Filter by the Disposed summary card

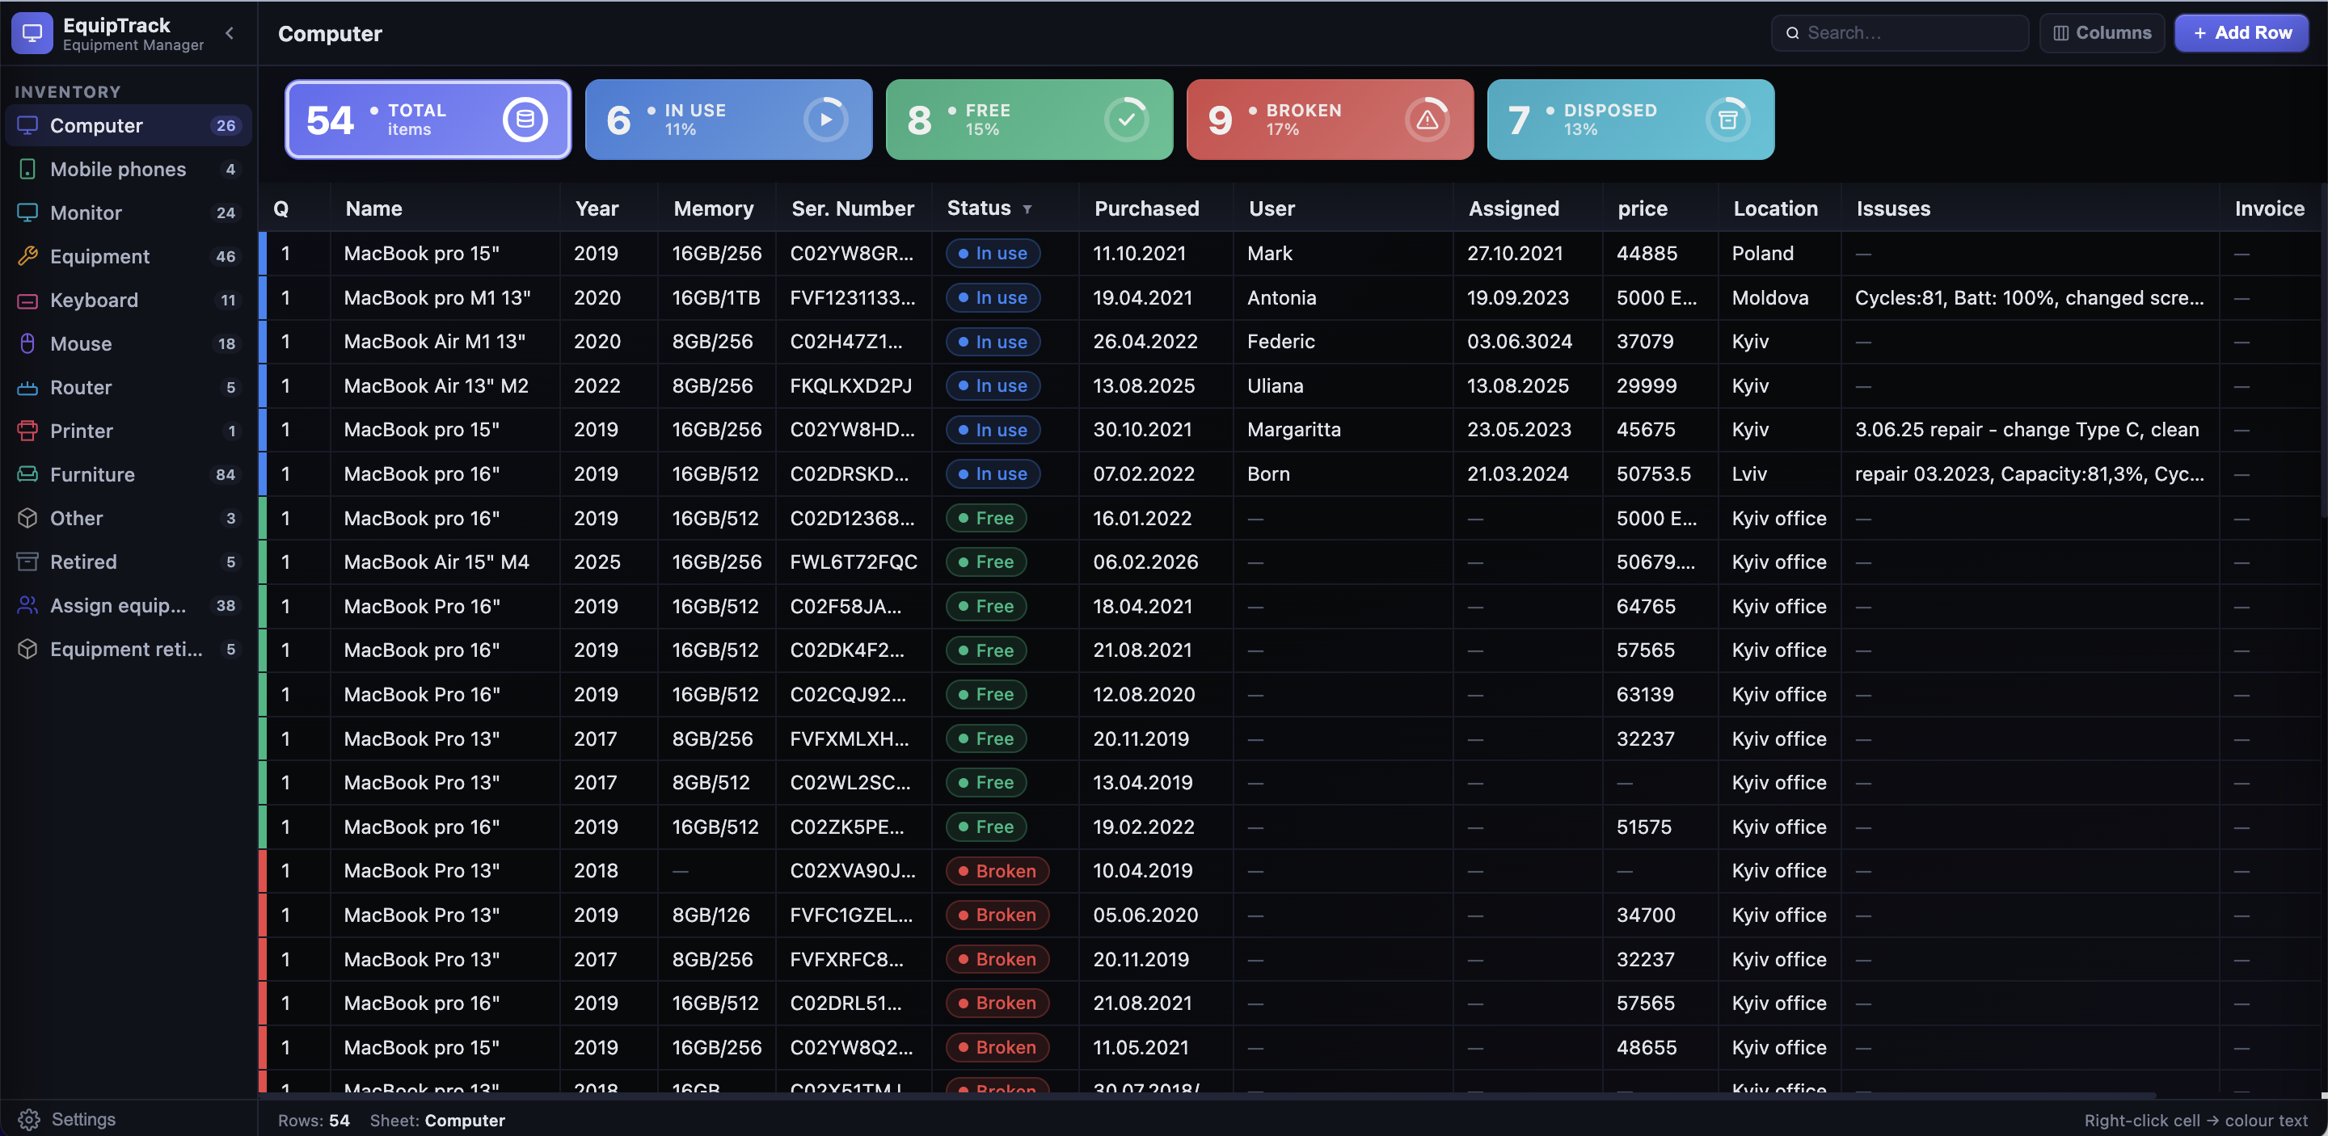1630,120
